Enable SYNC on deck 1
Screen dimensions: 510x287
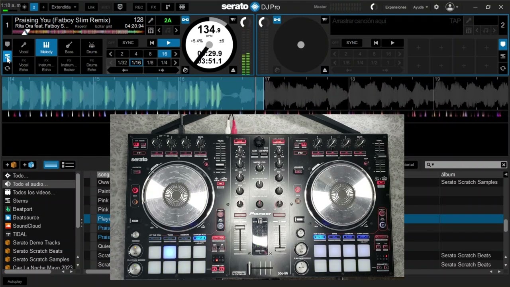pos(128,43)
